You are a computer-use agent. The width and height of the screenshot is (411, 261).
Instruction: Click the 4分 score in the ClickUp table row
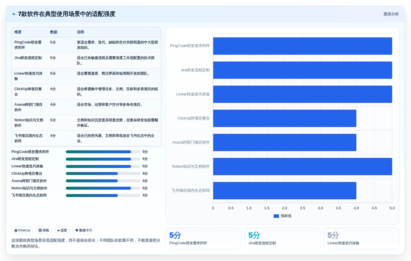coord(53,89)
